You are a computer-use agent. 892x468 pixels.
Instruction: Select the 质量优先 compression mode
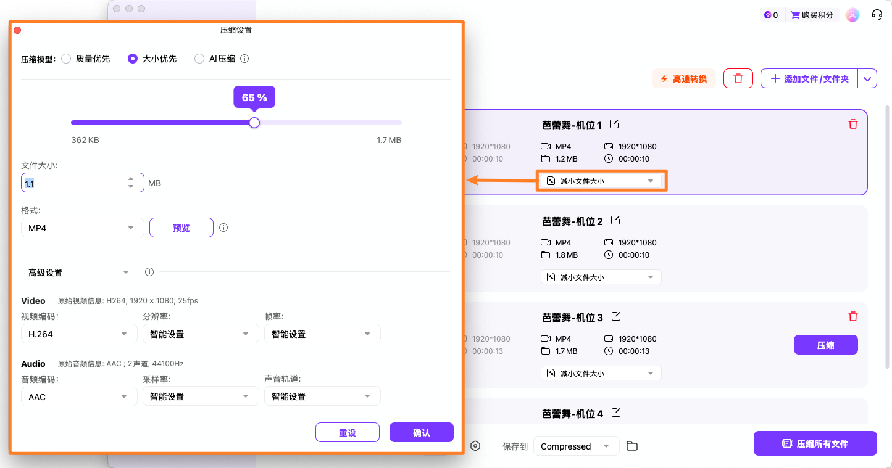click(x=66, y=59)
